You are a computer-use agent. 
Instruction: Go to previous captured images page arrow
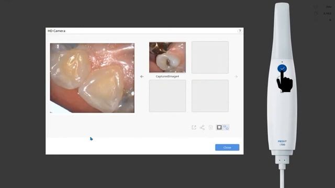tap(142, 77)
